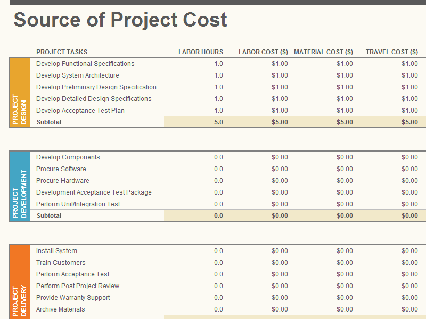The height and width of the screenshot is (319, 426).
Task: Select the Archive Materials task cell
Action: coord(61,309)
